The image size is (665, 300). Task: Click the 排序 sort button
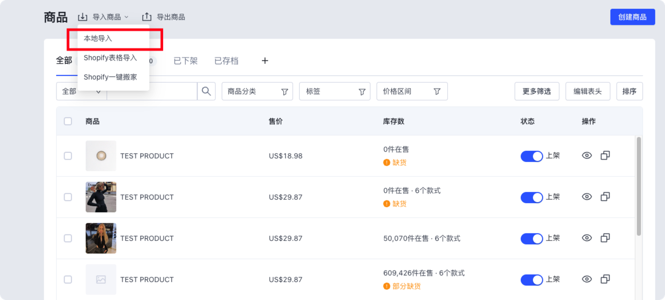(x=630, y=91)
